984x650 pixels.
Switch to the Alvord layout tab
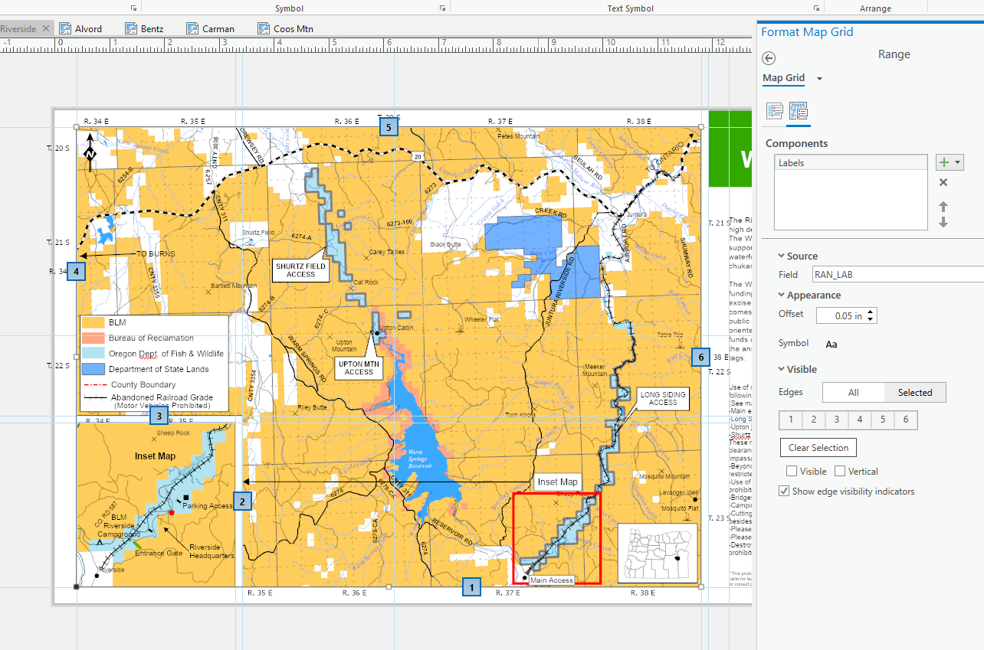(87, 28)
